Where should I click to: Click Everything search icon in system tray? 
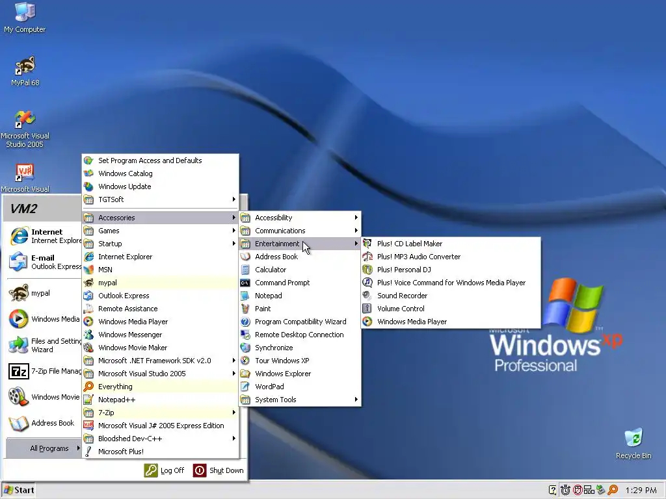coord(613,490)
